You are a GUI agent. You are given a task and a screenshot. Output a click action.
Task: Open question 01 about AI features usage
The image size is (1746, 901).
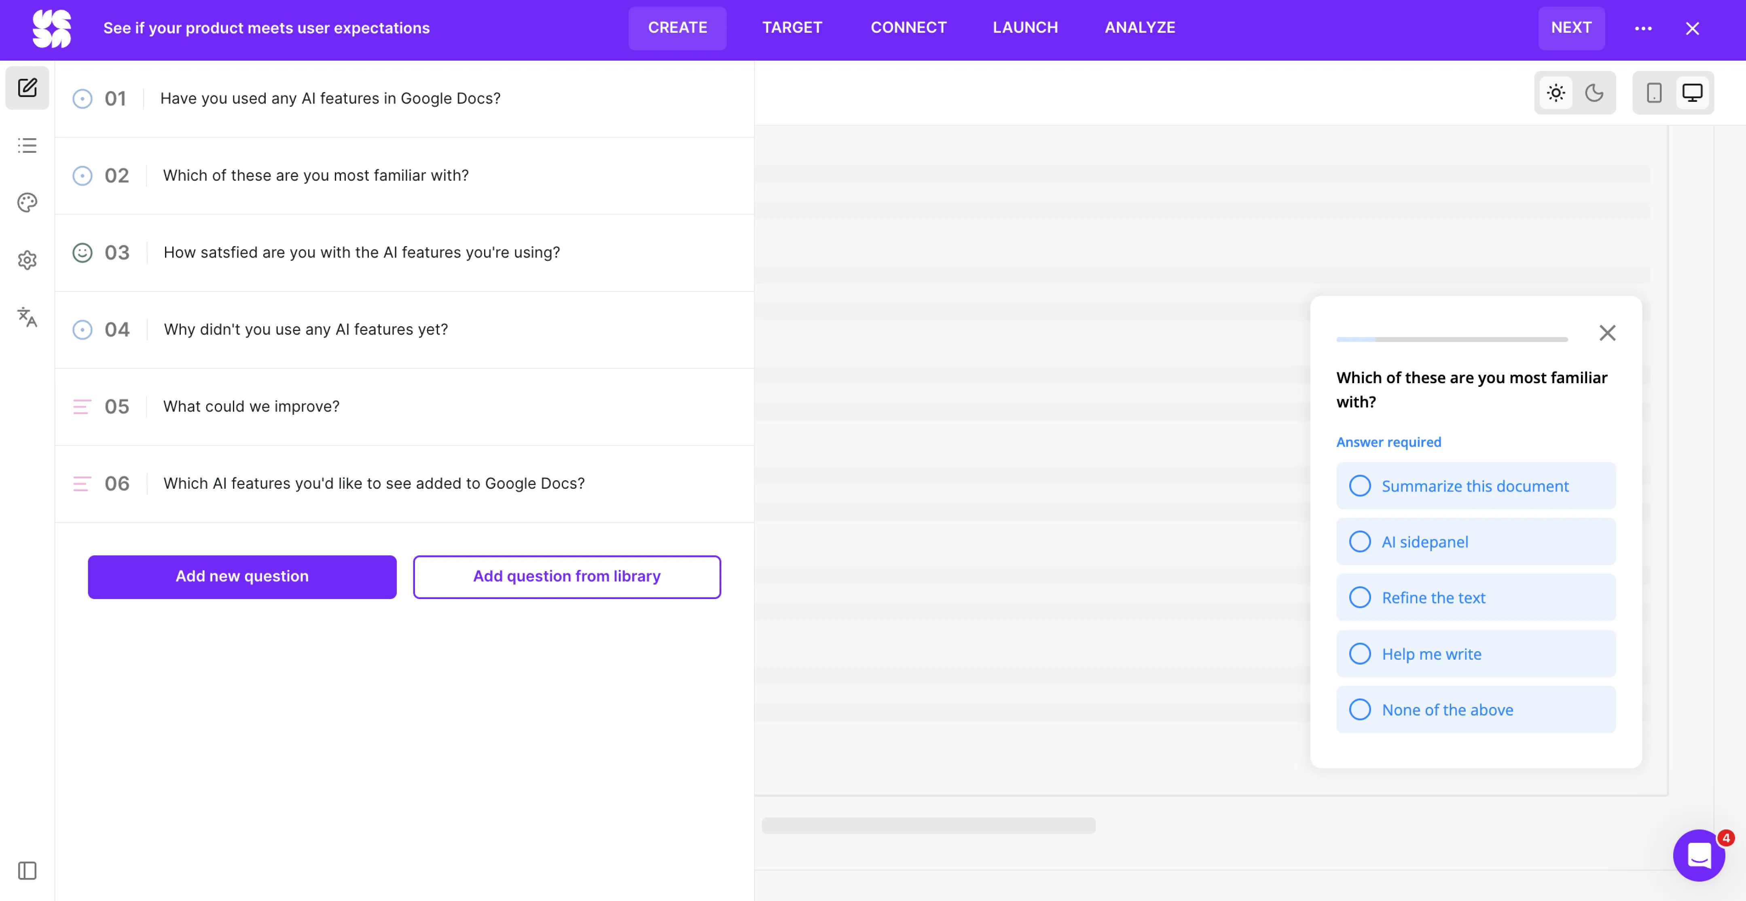[404, 99]
